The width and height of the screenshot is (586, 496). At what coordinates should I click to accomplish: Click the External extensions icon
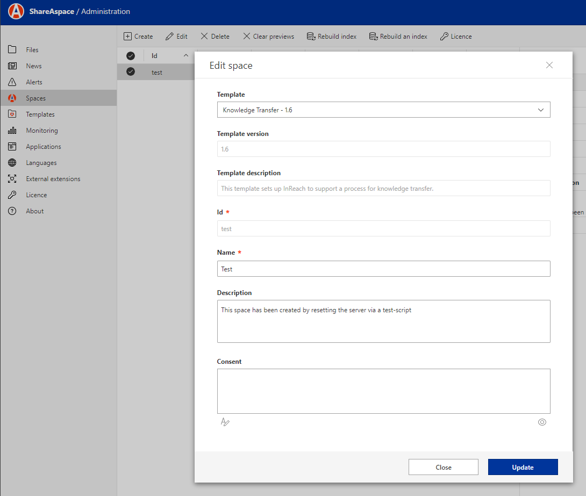coord(12,179)
